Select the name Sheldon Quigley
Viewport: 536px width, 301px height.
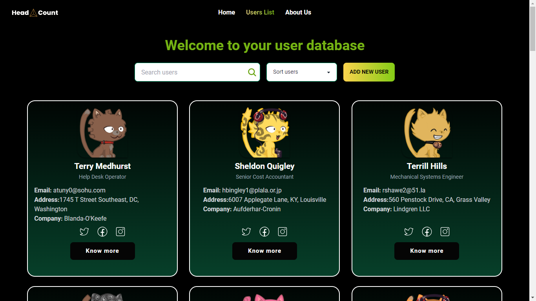[x=264, y=166]
